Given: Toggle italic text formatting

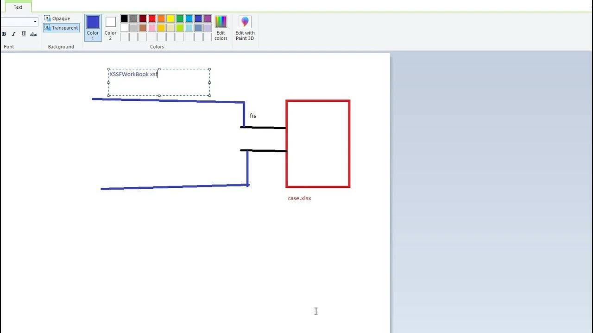Looking at the screenshot, I should pyautogui.click(x=14, y=34).
